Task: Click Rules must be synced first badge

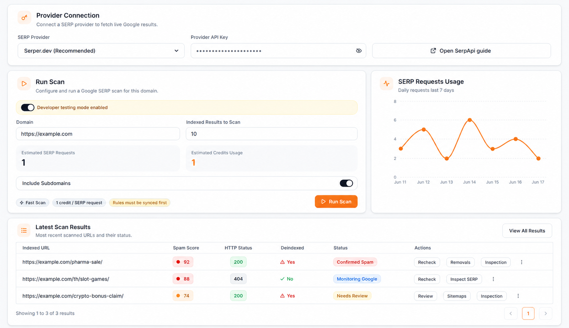Action: pyautogui.click(x=140, y=203)
